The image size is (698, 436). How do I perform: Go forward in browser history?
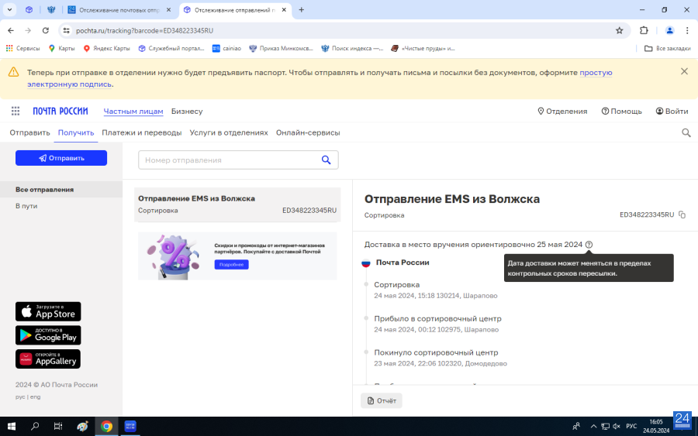click(28, 30)
